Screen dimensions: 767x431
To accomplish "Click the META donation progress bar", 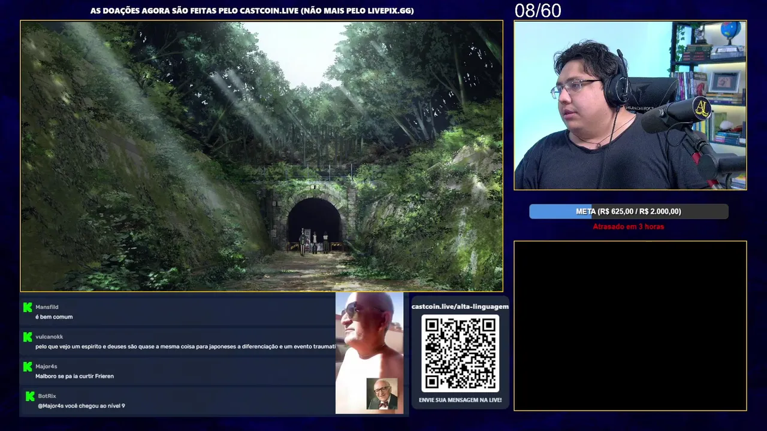I will click(629, 211).
